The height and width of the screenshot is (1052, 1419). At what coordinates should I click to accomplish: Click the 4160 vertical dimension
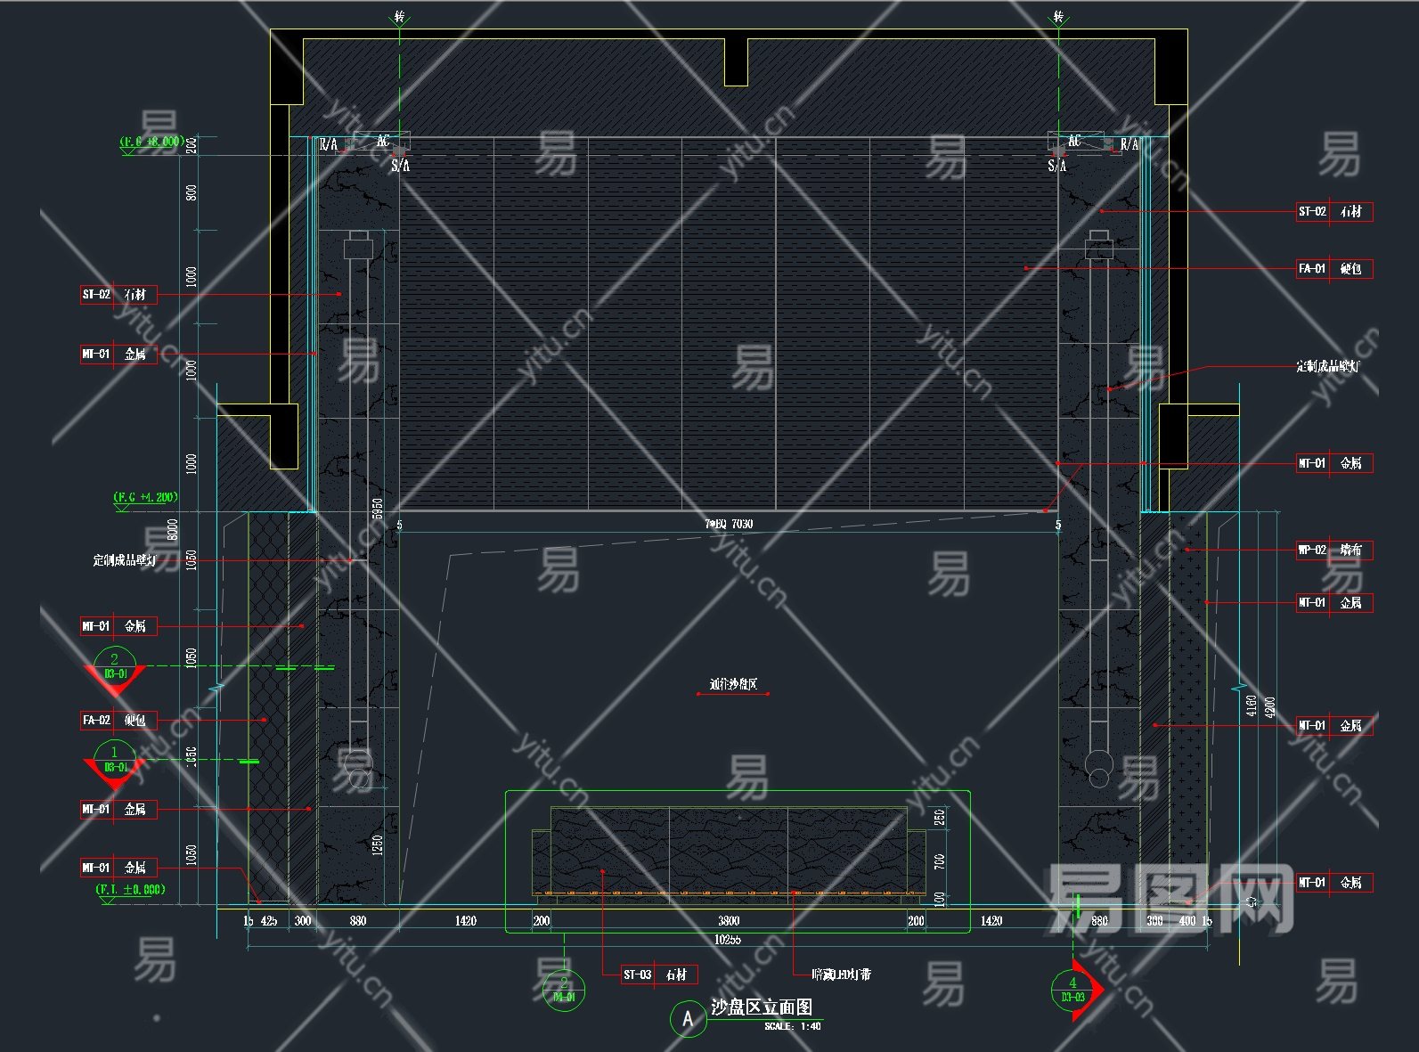1252,705
